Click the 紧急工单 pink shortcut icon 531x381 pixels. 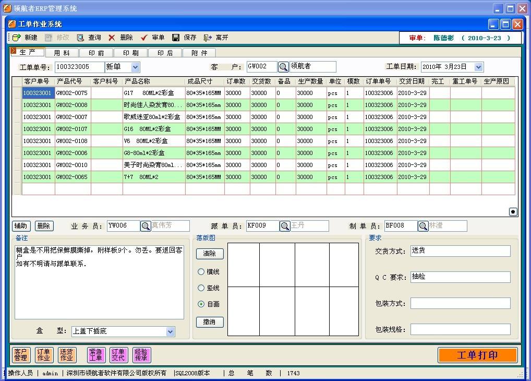[96, 355]
